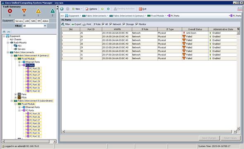
Task: Click the Exit button in toolbar
Action: [x=143, y=9]
